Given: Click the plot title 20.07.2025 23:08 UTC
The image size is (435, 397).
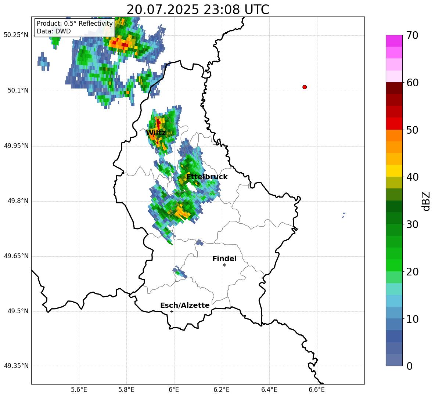Looking at the screenshot, I should click(198, 10).
